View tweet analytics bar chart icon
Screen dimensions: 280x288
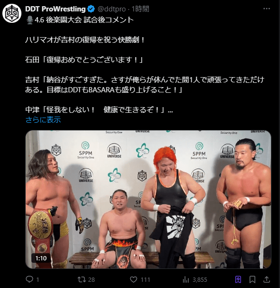pos(186,279)
